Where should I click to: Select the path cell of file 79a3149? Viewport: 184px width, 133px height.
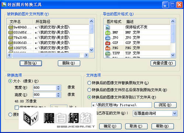52,38
